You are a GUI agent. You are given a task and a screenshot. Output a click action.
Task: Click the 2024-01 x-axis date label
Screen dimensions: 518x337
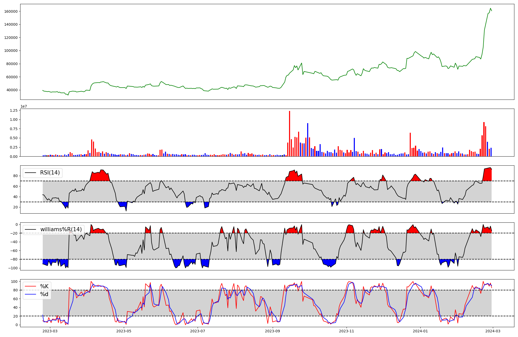(x=420, y=331)
